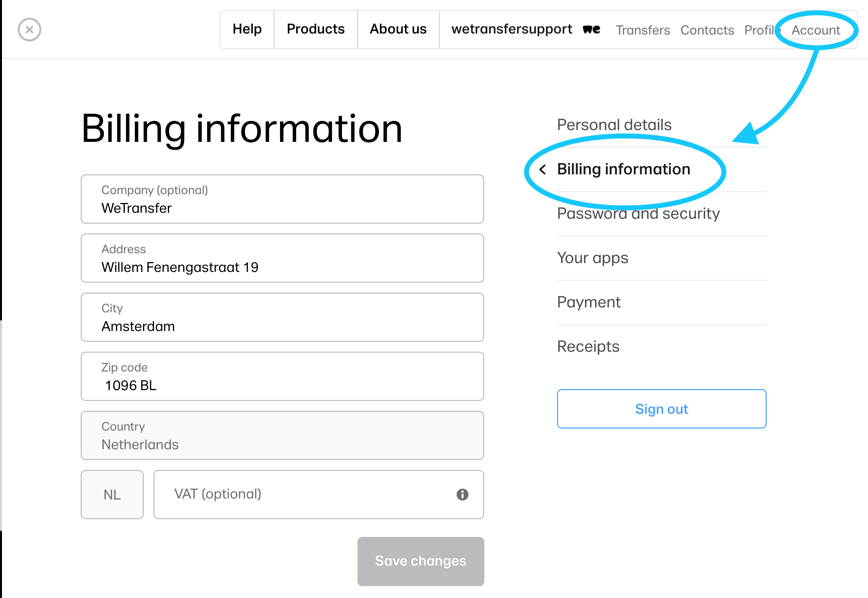
Task: Edit the City field
Action: pos(282,317)
